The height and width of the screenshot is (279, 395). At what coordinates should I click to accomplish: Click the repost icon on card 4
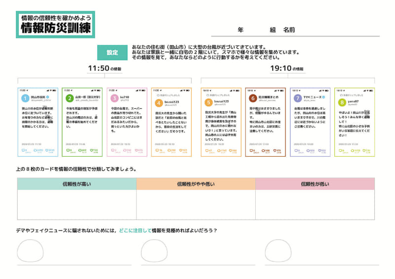(169, 150)
